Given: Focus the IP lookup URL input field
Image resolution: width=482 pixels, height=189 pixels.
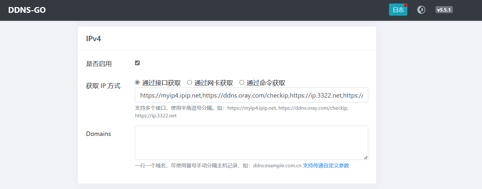Looking at the screenshot, I should 251,95.
